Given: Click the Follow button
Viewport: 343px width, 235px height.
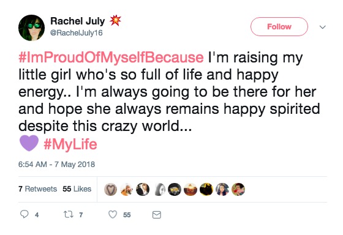Looking at the screenshot, I should pos(279,27).
